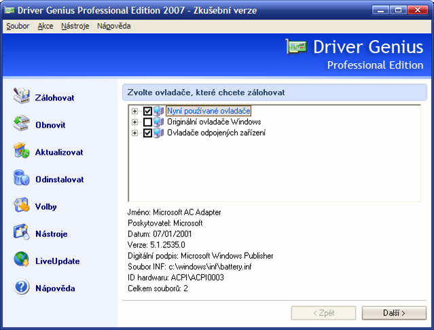Screen dimensions: 434x330
Task: Click text Datum: 07/01/2001
Action: 160,234
